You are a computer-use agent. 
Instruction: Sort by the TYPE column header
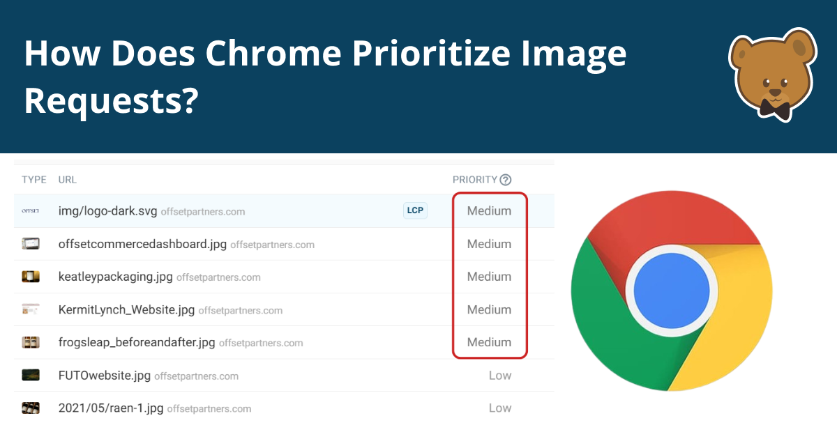[x=33, y=179]
